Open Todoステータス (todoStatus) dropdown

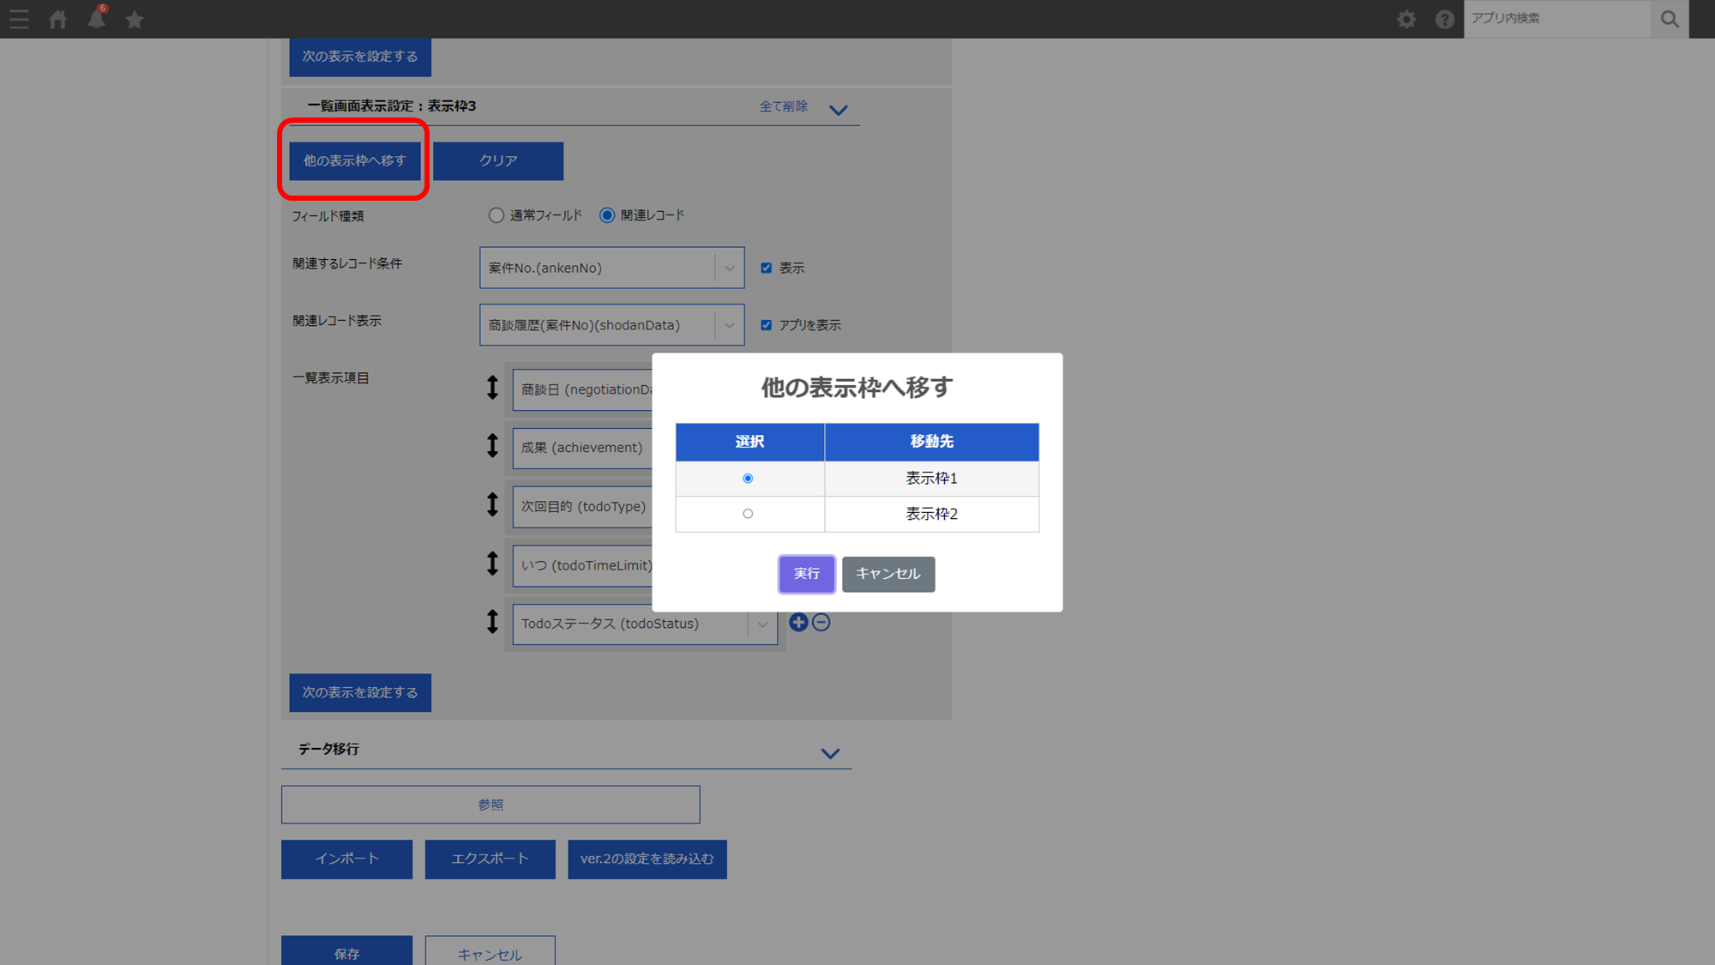645,624
